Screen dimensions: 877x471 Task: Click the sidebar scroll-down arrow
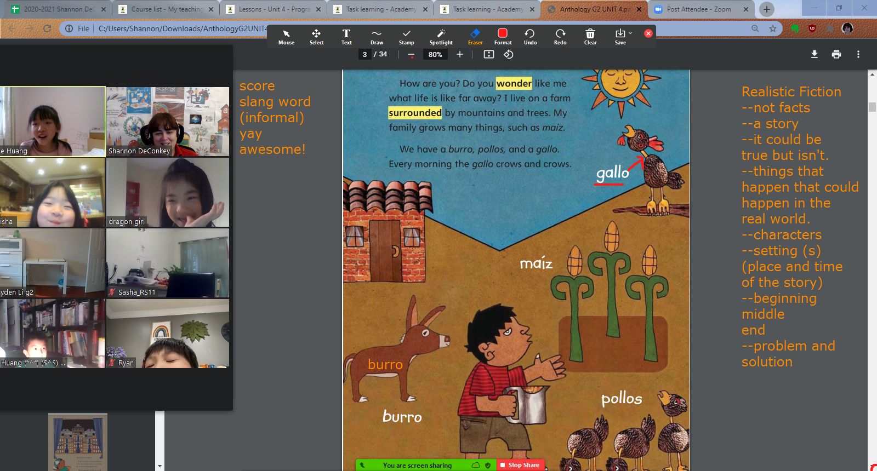click(x=160, y=466)
